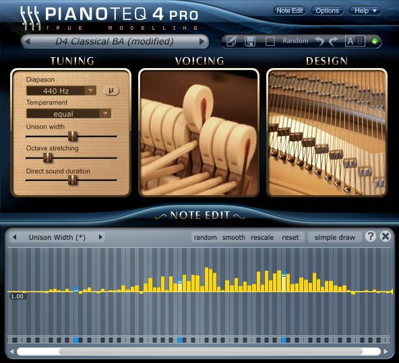The image size is (399, 363).
Task: Open the Note Edit button at top
Action: click(x=290, y=11)
